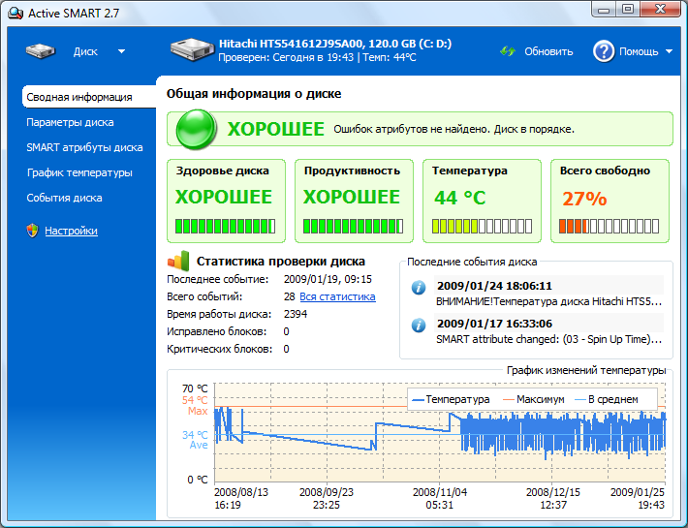The height and width of the screenshot is (528, 688).
Task: Select График температуры in sidebar
Action: pos(79,172)
